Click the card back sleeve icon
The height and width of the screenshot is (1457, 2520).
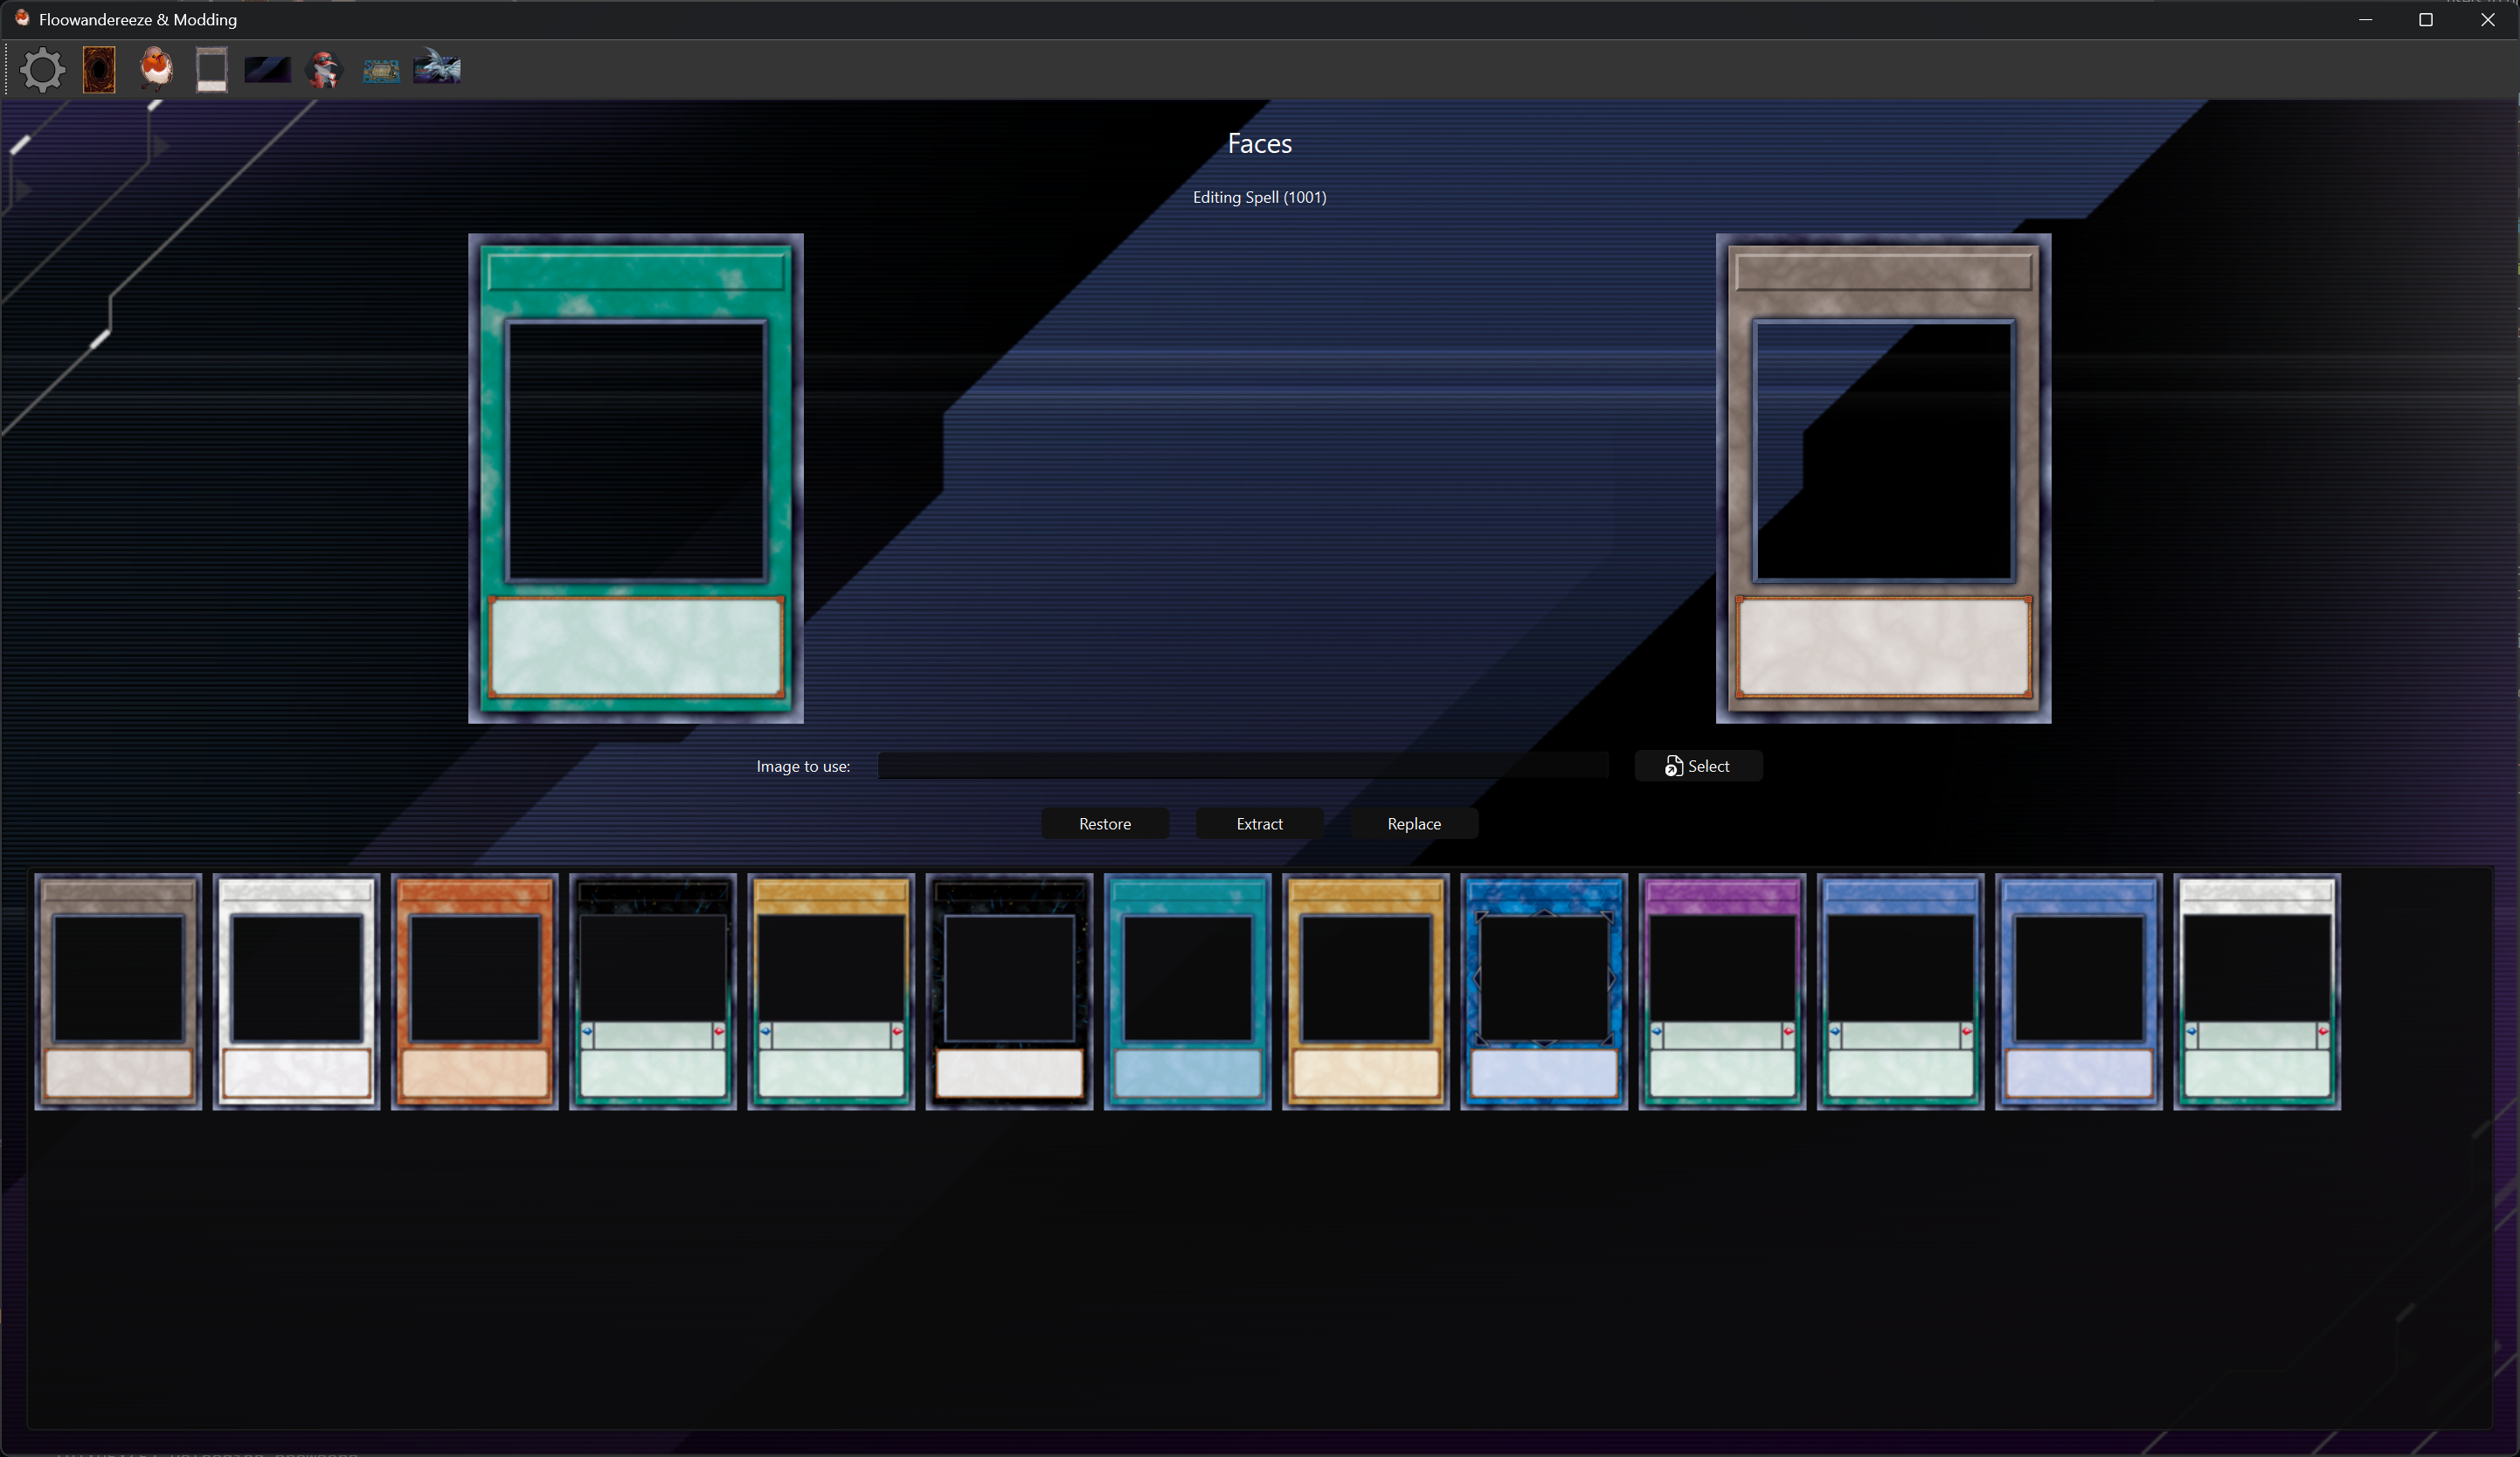[99, 70]
